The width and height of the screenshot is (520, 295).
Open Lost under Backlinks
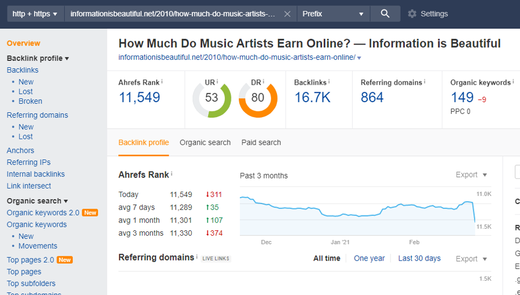pyautogui.click(x=25, y=92)
